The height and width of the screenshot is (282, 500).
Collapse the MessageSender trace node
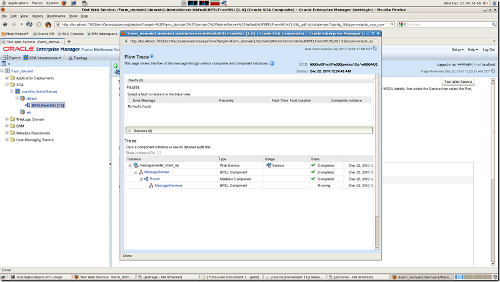click(x=136, y=172)
